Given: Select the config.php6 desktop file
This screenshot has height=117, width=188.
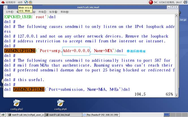Looking at the screenshot, I should pos(61,104).
